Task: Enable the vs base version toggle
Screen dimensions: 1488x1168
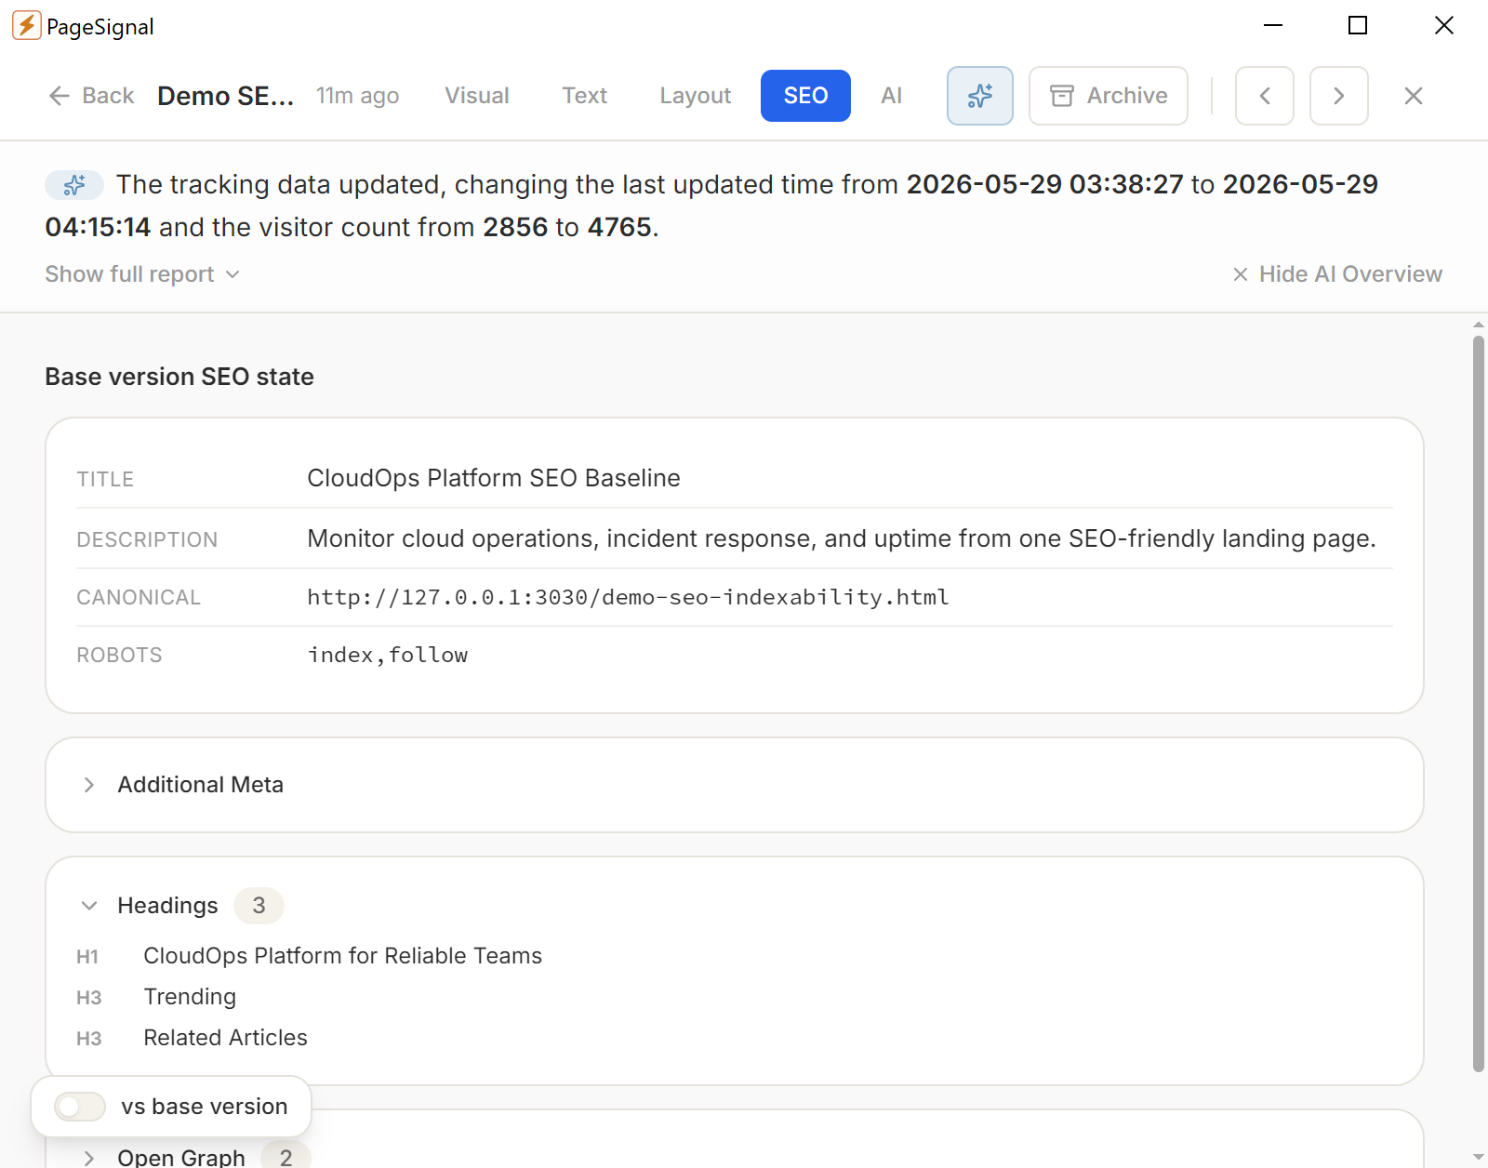Action: pos(80,1107)
